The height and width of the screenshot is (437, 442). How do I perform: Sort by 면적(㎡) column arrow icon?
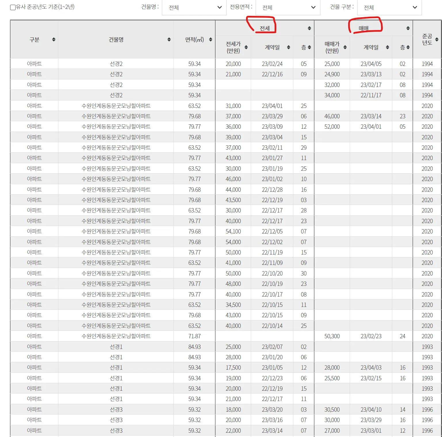click(x=211, y=39)
